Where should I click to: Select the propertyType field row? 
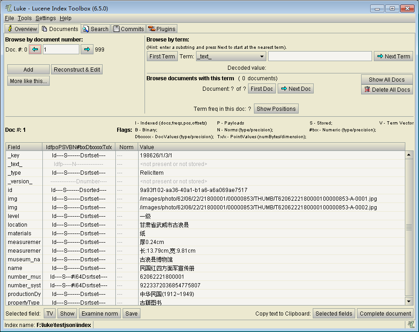pyautogui.click(x=205, y=302)
